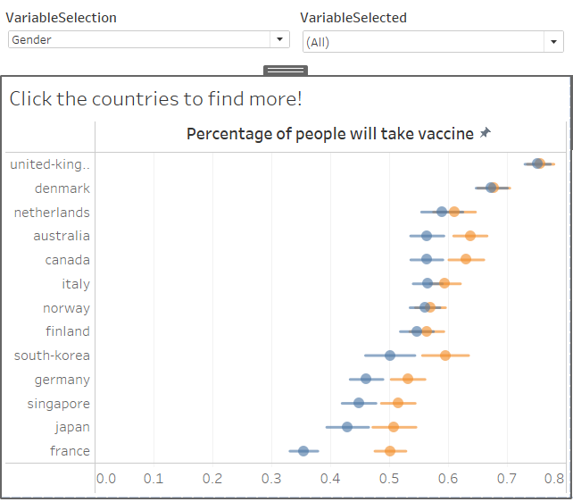Viewport: 573px width, 502px height.
Task: Click the chart title 'Percentage of people will take vaccine'
Action: click(x=330, y=134)
